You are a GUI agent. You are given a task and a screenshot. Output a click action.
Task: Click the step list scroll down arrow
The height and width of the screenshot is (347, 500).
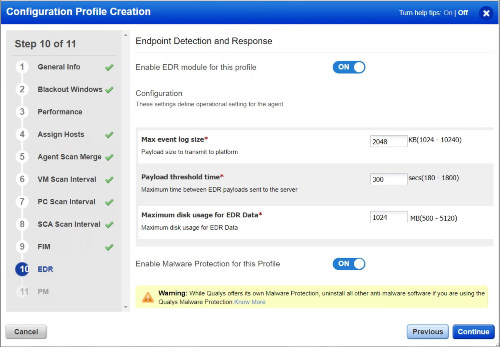click(126, 307)
